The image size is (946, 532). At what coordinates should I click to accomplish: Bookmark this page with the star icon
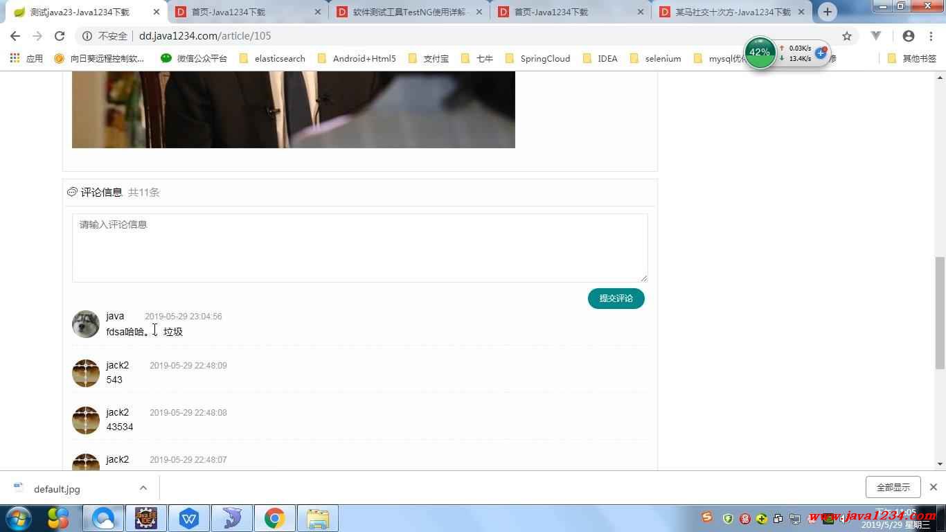click(x=847, y=36)
